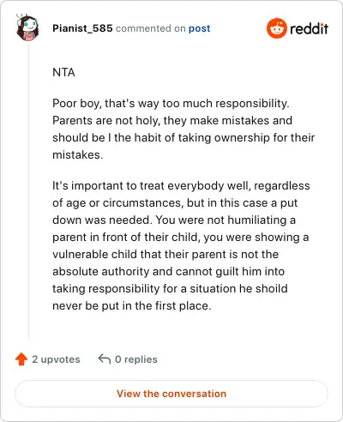
Task: Upvote the comment with the orange arrow
Action: click(x=21, y=359)
